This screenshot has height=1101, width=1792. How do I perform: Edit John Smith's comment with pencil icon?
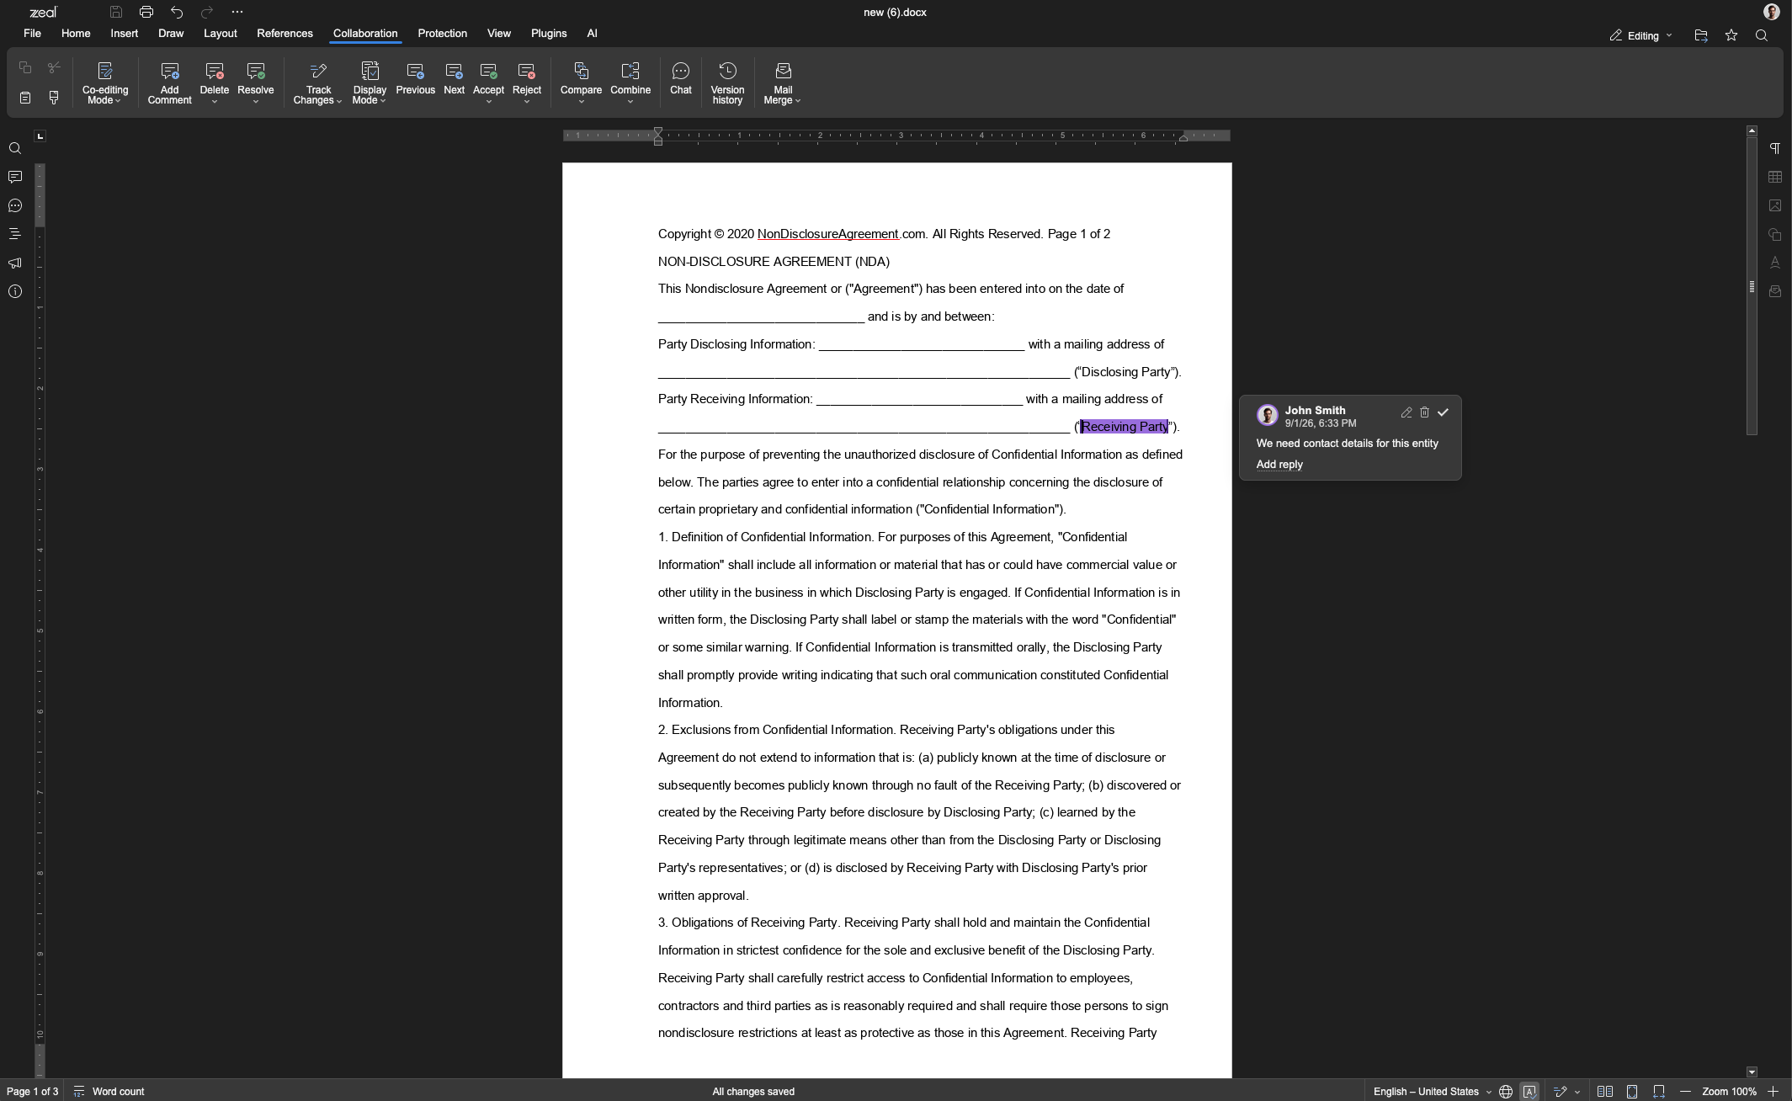[1406, 412]
